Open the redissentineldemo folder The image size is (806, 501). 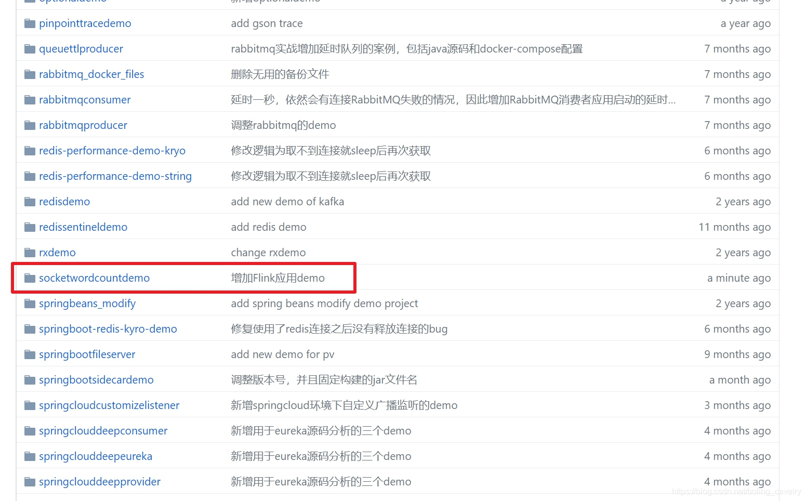click(83, 227)
